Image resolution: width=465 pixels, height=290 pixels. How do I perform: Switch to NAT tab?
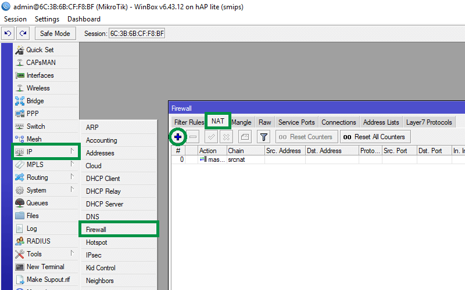pyautogui.click(x=217, y=121)
